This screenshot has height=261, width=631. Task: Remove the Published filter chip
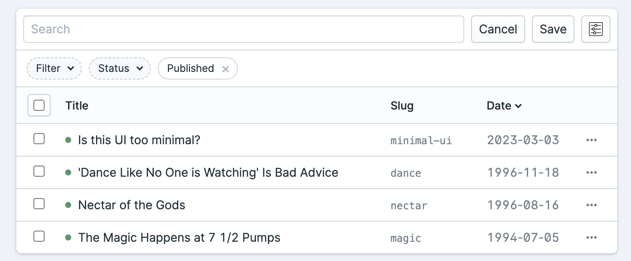click(225, 69)
